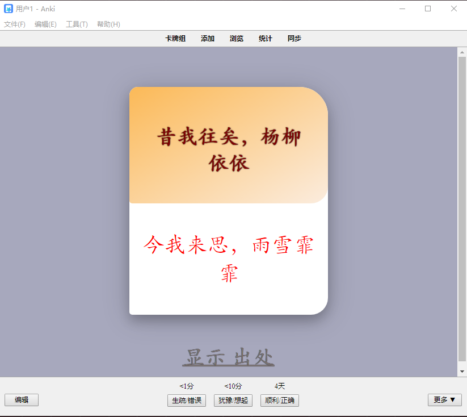Image resolution: width=467 pixels, height=417 pixels.
Task: Click the scrollbar up arrow
Action: (462, 52)
